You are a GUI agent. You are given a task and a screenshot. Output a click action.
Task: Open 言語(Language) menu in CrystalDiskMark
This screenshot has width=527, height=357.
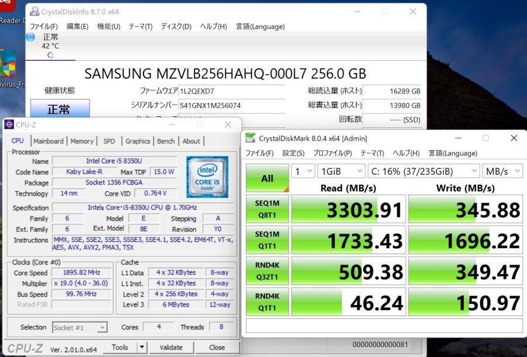[453, 153]
